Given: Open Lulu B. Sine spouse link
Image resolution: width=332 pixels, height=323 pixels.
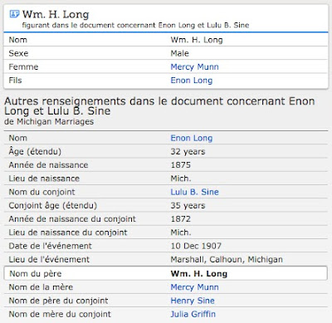Looking at the screenshot, I should [194, 192].
